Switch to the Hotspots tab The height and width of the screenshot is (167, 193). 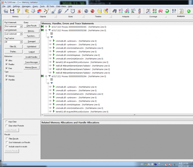coord(125,16)
